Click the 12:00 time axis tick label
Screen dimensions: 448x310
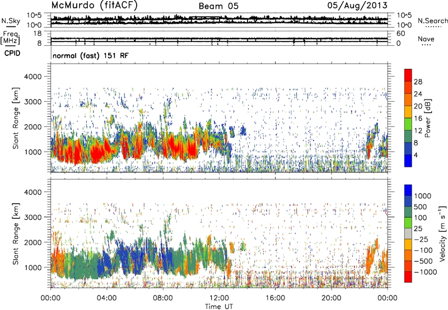219,298
